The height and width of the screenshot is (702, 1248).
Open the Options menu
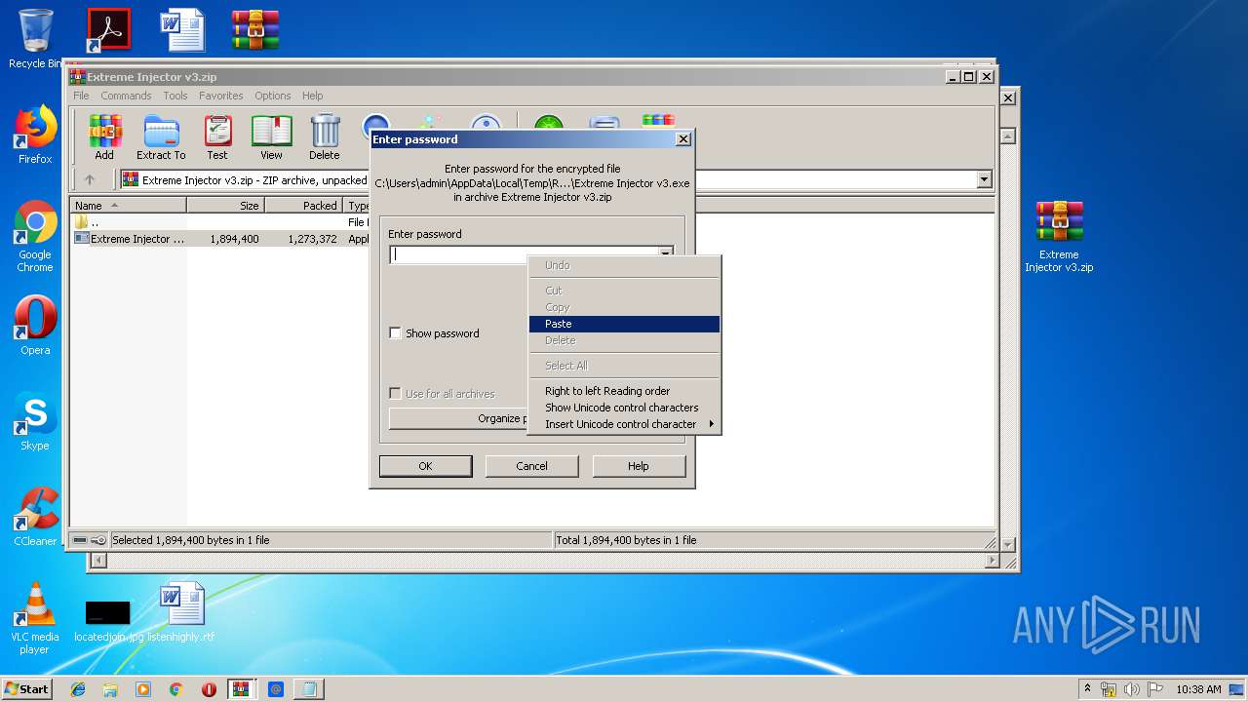click(x=273, y=96)
